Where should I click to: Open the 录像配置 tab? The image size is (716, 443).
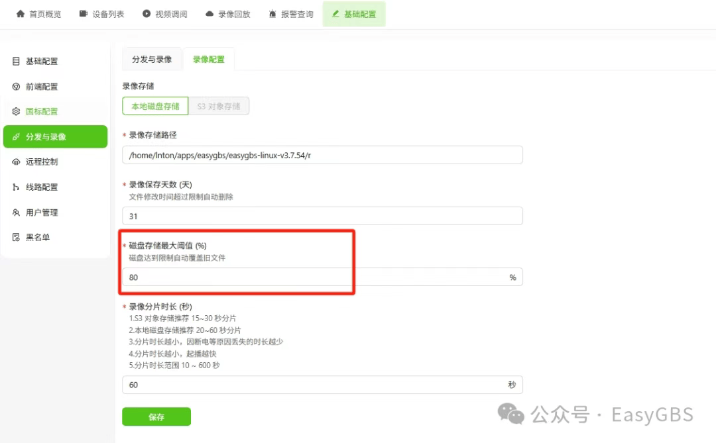click(209, 59)
